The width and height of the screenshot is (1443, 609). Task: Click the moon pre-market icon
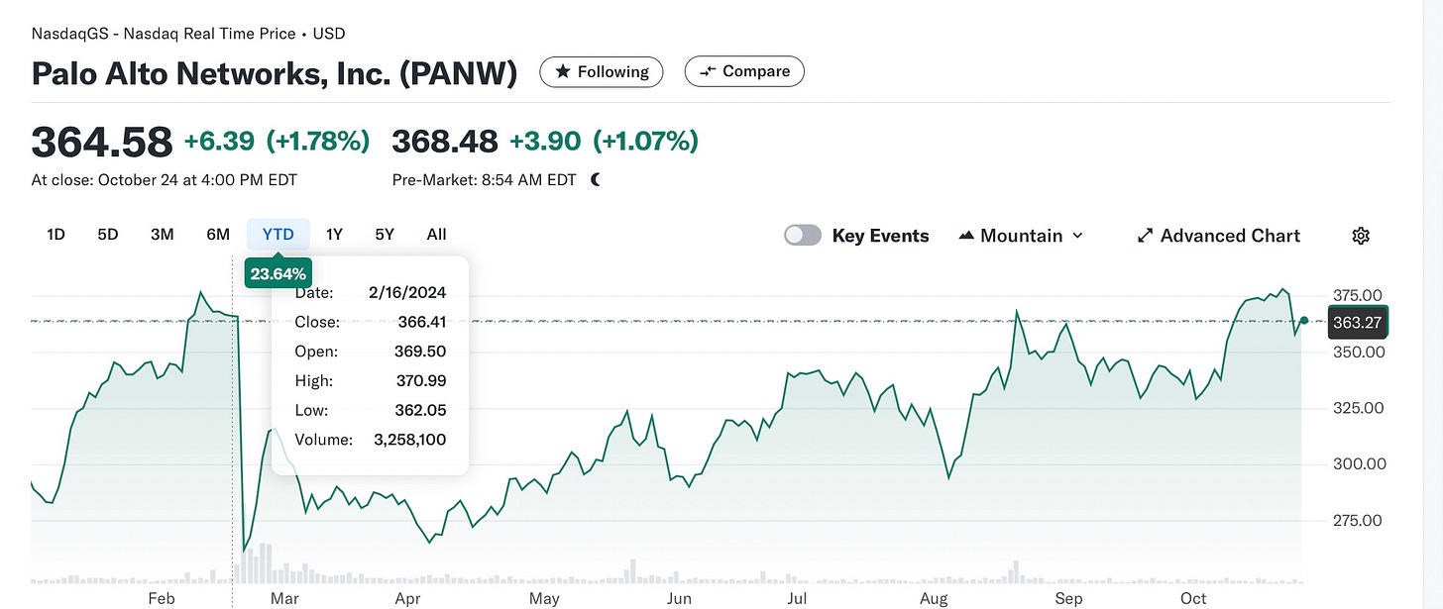pos(596,180)
